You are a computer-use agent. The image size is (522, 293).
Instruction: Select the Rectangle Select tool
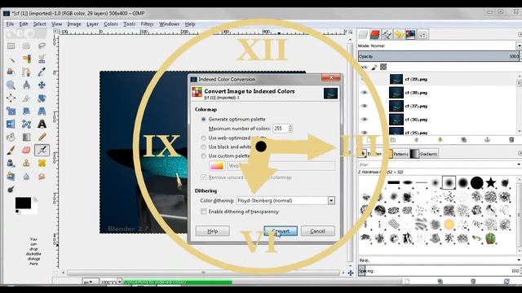click(x=11, y=46)
